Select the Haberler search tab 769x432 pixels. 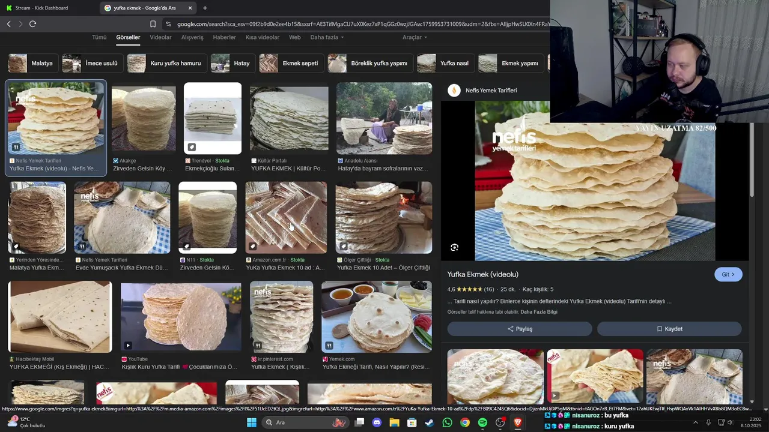[224, 37]
